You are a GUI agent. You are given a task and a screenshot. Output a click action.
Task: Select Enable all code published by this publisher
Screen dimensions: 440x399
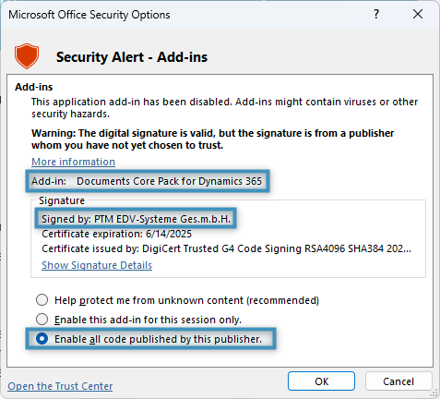pyautogui.click(x=42, y=339)
